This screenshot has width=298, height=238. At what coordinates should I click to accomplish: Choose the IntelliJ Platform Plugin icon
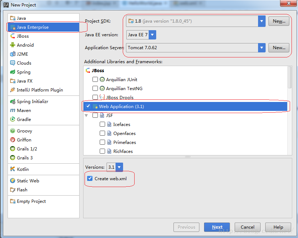[x=13, y=90]
